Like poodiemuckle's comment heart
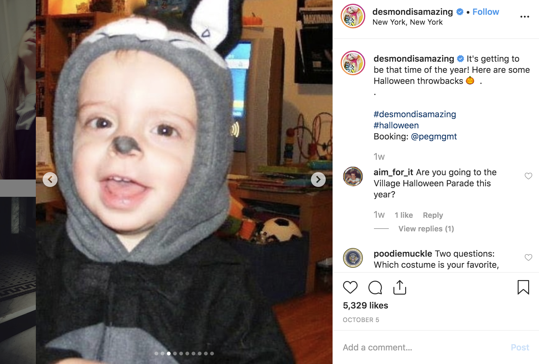Viewport: 539px width, 364px height. (x=528, y=257)
